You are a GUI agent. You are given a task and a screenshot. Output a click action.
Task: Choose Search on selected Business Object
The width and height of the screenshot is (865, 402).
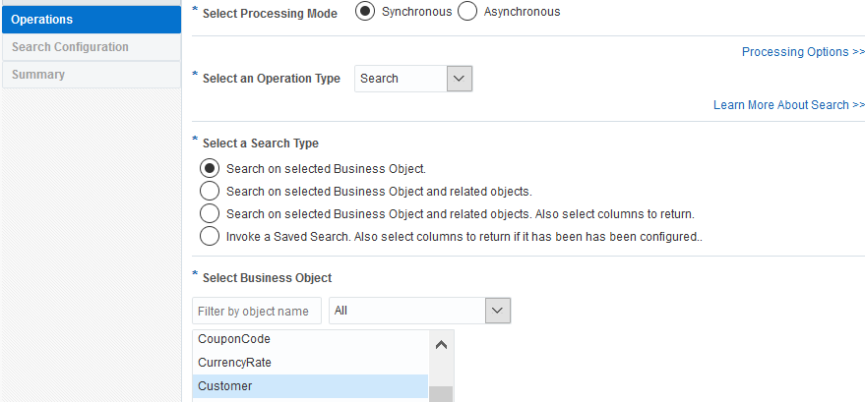pos(209,168)
